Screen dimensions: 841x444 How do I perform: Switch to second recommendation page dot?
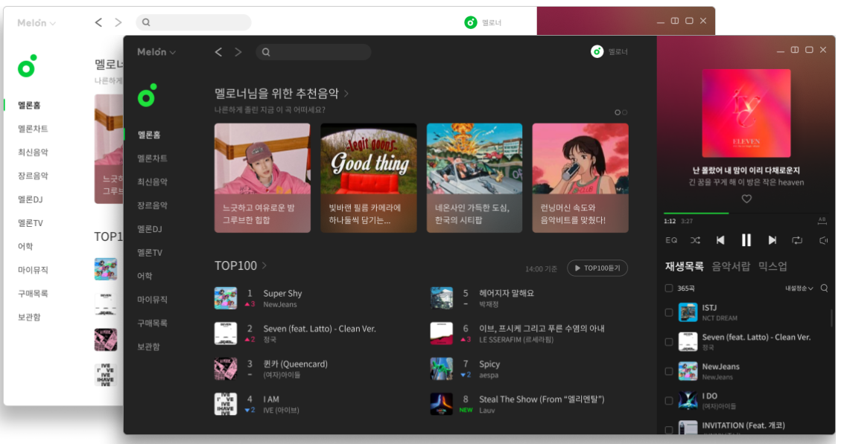(x=625, y=112)
